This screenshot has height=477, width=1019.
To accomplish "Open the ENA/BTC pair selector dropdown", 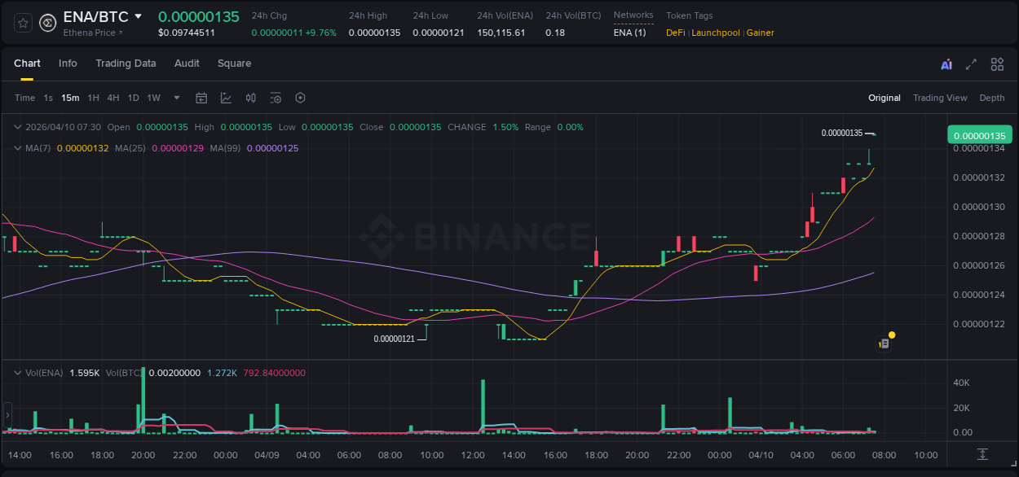I will pos(137,15).
